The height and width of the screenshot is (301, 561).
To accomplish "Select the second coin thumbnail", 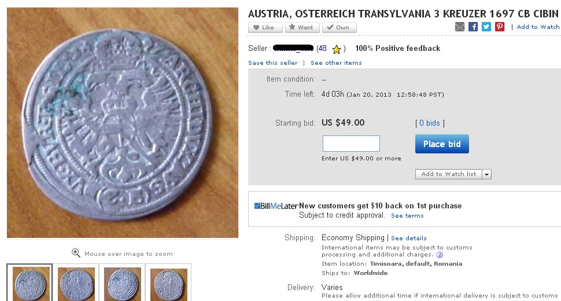I will click(x=76, y=284).
